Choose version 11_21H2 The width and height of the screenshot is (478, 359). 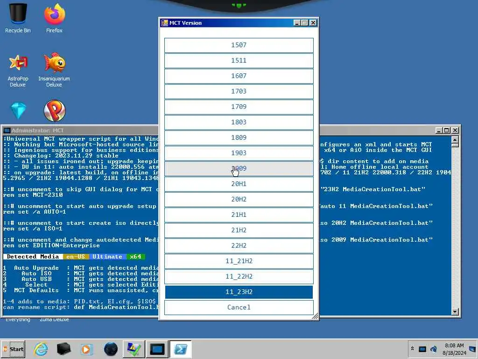239,261
